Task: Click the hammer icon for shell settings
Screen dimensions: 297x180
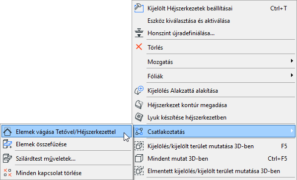Action: click(x=139, y=8)
